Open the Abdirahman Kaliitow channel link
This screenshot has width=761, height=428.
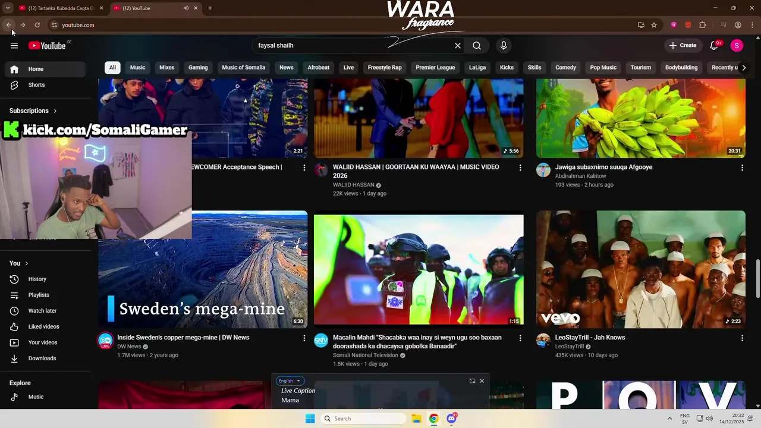tap(581, 176)
